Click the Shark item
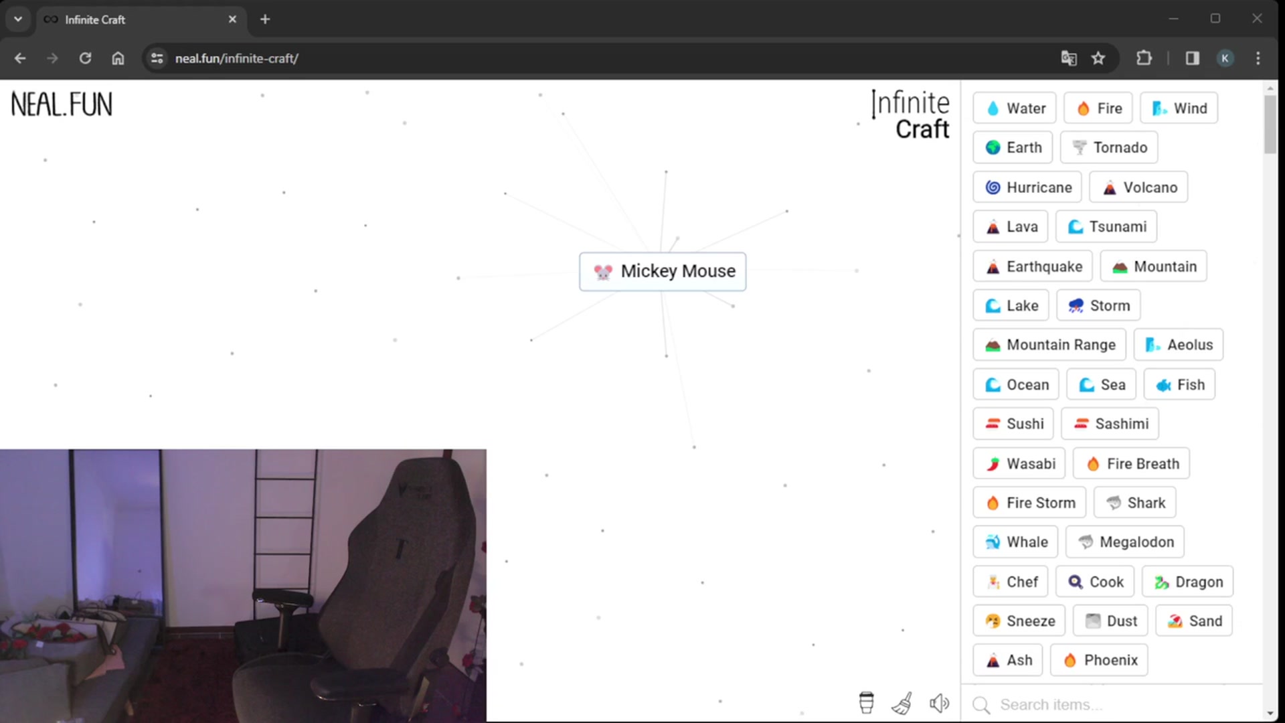Image resolution: width=1285 pixels, height=723 pixels. 1135,503
